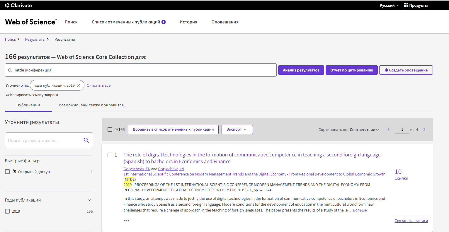Open the Поиск menu item

[71, 22]
